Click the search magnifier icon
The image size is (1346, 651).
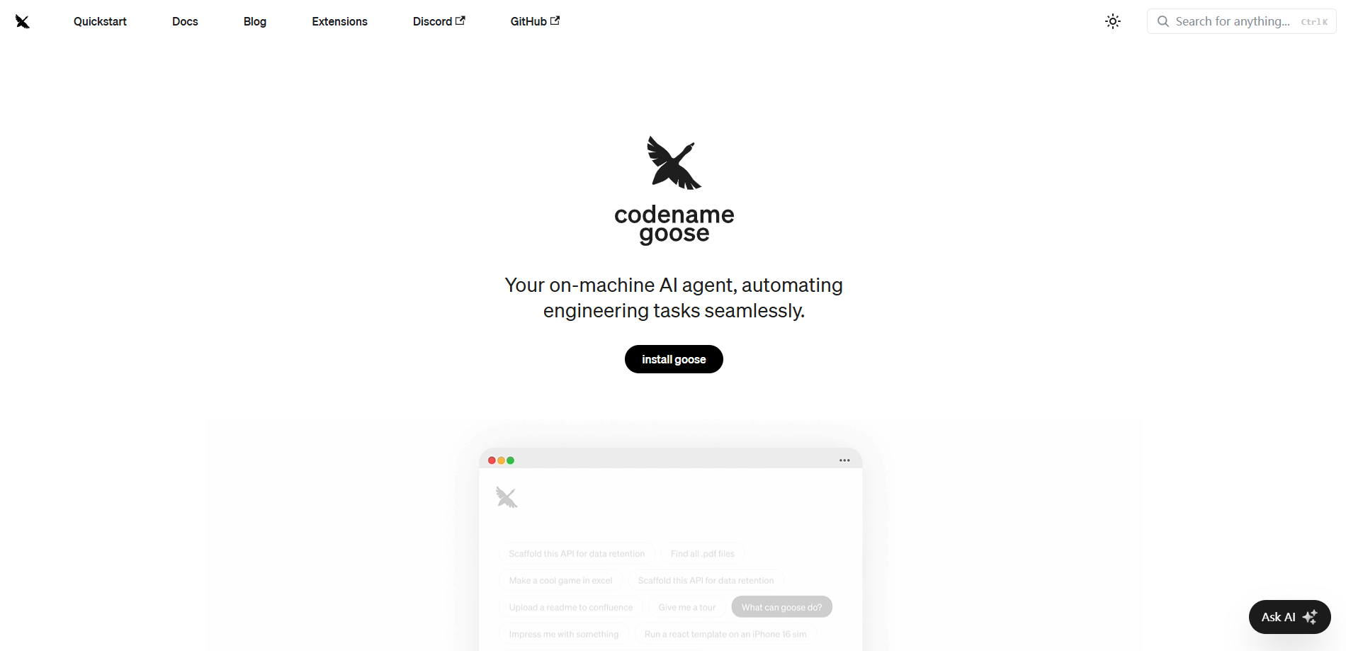pyautogui.click(x=1163, y=21)
